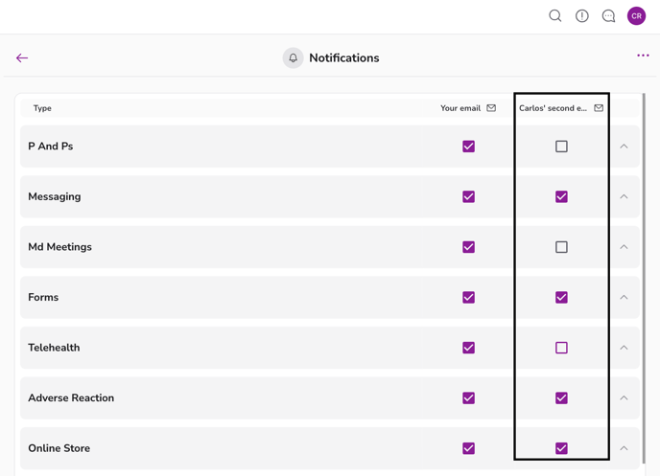Collapse the Md Meetings row chevron
660x476 pixels.
pyautogui.click(x=624, y=247)
